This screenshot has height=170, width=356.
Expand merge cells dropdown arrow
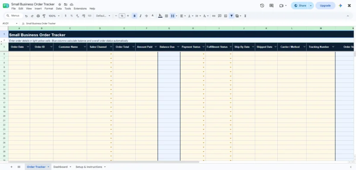176,16
